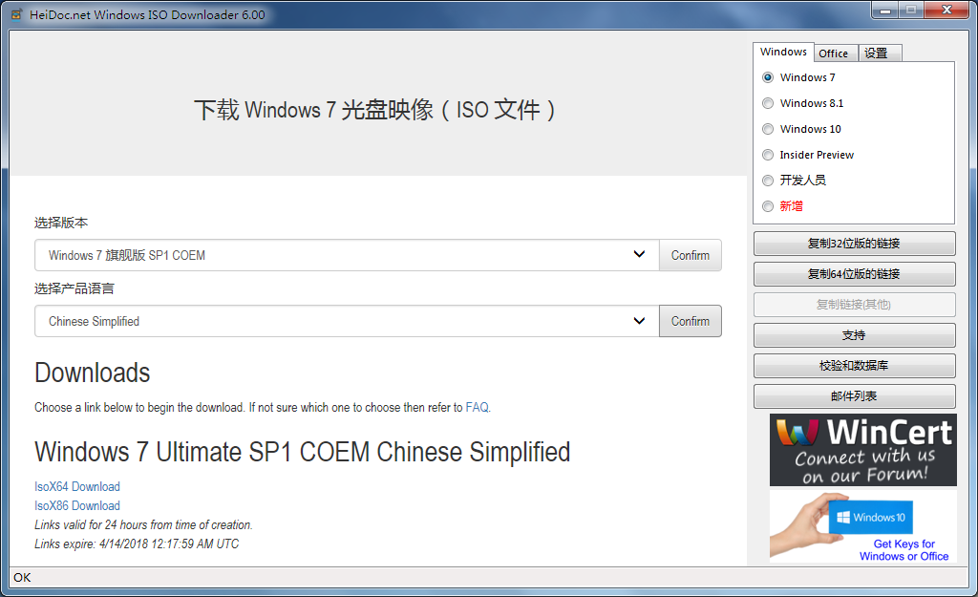
Task: Minimize the ISO Downloader window
Action: tap(885, 11)
